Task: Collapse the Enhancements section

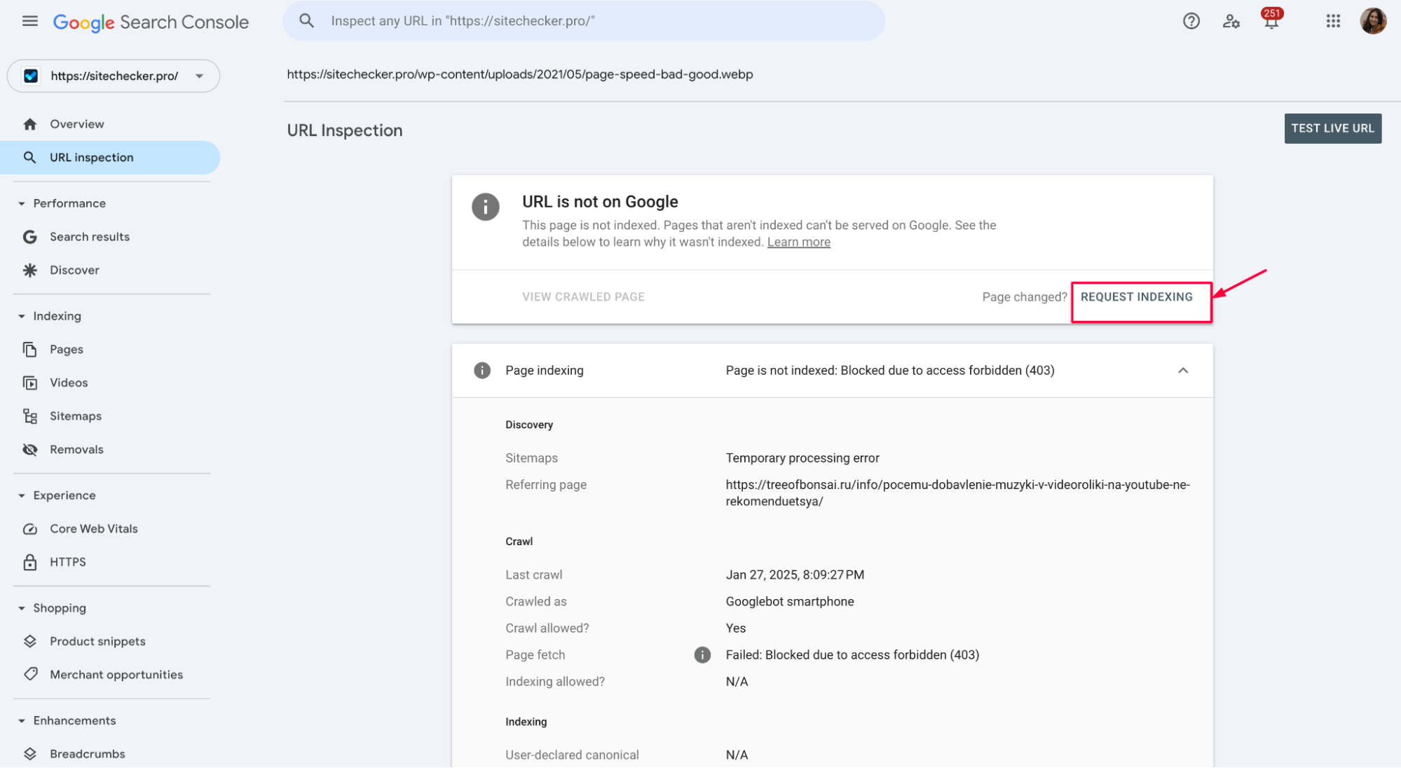Action: (21, 720)
